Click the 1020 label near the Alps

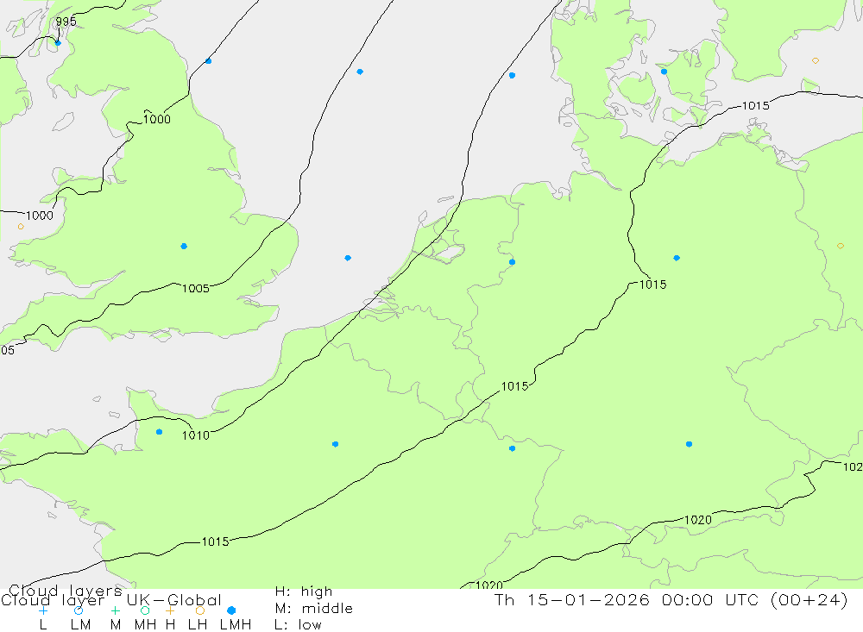click(698, 520)
